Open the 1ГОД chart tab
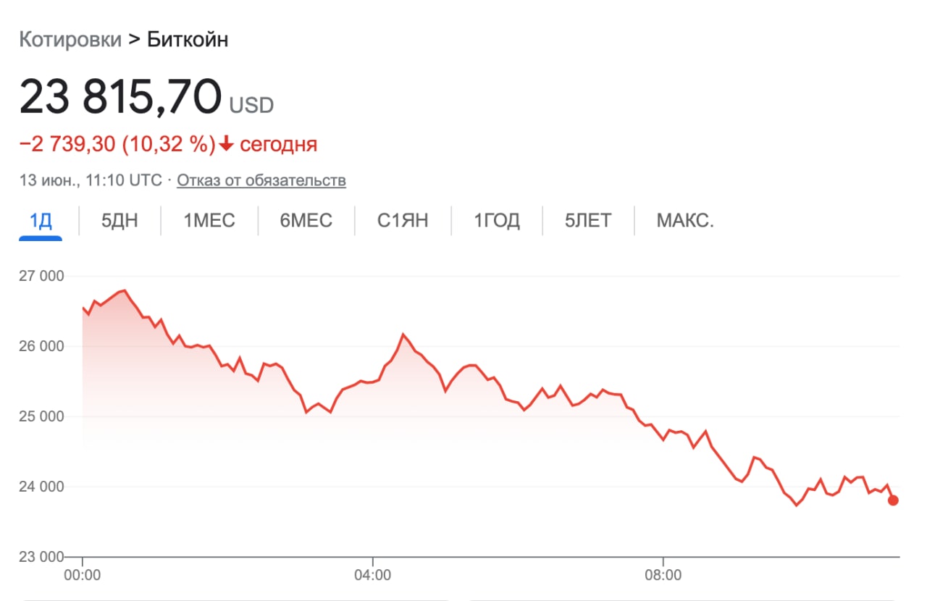 click(497, 220)
